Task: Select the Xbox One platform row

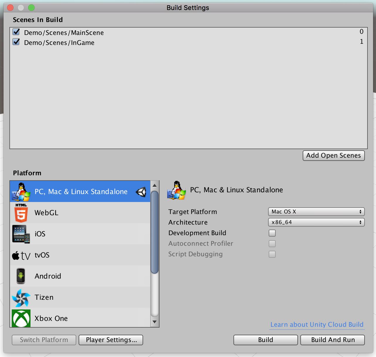Action: [80, 318]
